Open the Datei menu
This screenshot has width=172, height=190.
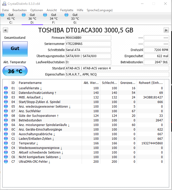[x=5, y=10]
